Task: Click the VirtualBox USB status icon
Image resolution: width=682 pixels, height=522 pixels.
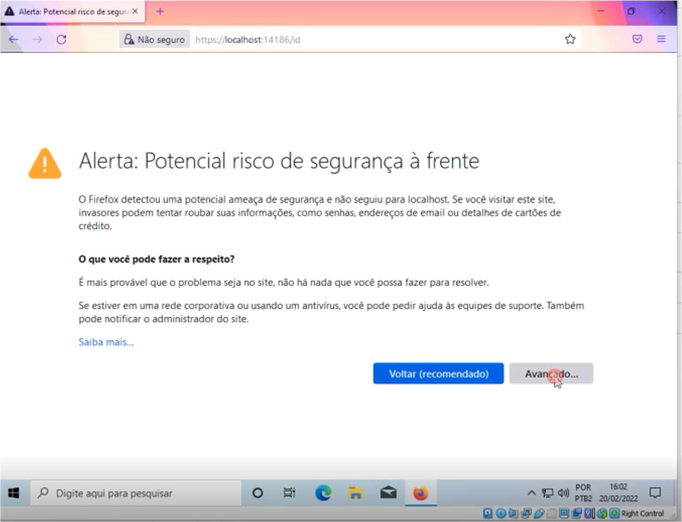Action: pos(539,513)
